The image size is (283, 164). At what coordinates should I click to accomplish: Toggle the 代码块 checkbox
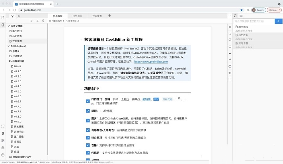[x=88, y=153]
